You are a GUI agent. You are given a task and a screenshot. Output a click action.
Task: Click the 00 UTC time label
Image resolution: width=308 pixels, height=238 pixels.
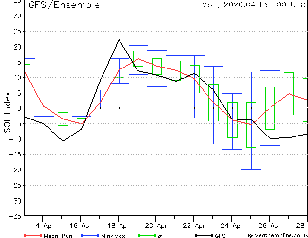tap(291, 5)
